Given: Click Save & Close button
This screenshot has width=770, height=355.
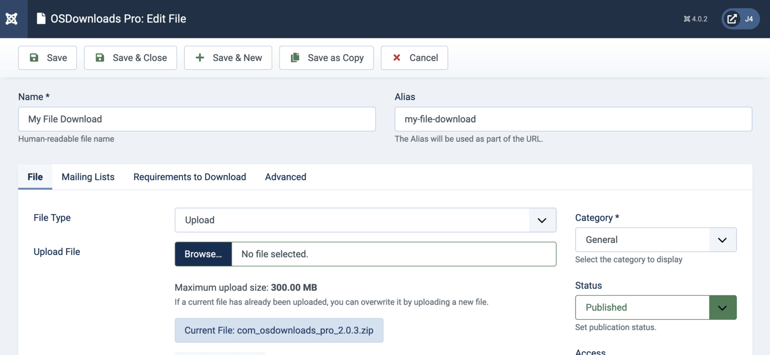Looking at the screenshot, I should [x=130, y=58].
